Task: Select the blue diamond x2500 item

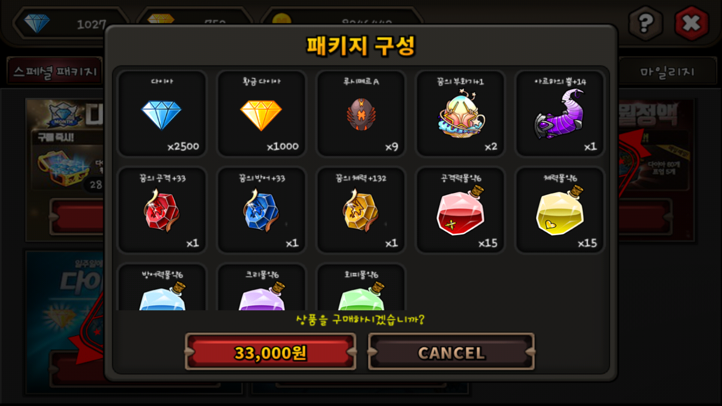Action: (162, 113)
